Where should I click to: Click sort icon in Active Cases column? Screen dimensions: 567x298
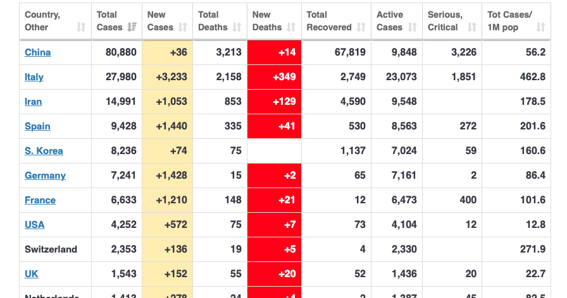[413, 27]
